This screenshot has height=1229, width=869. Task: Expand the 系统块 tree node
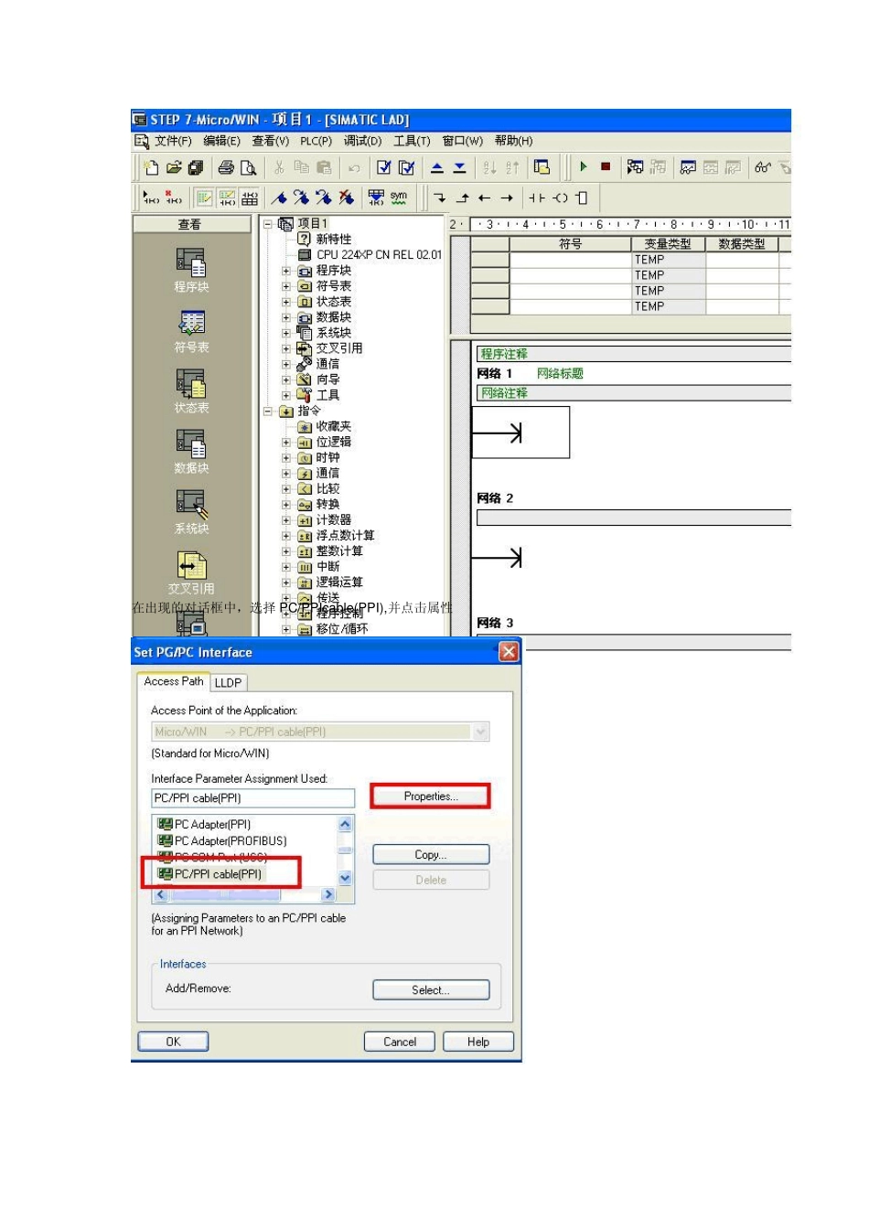point(286,333)
